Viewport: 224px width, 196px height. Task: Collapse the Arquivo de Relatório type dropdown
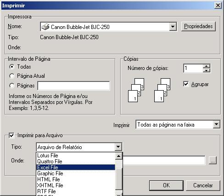tap(118, 147)
